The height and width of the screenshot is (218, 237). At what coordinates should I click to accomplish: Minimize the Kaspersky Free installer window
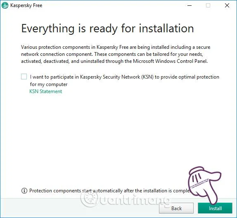pos(190,5)
